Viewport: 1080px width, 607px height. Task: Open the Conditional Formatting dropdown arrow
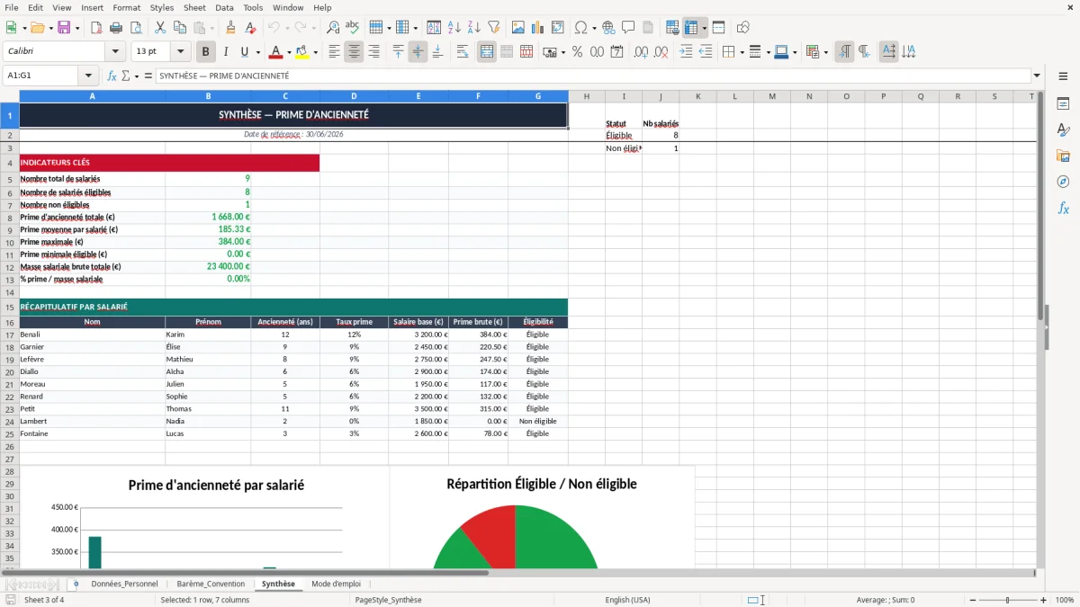[x=825, y=52]
